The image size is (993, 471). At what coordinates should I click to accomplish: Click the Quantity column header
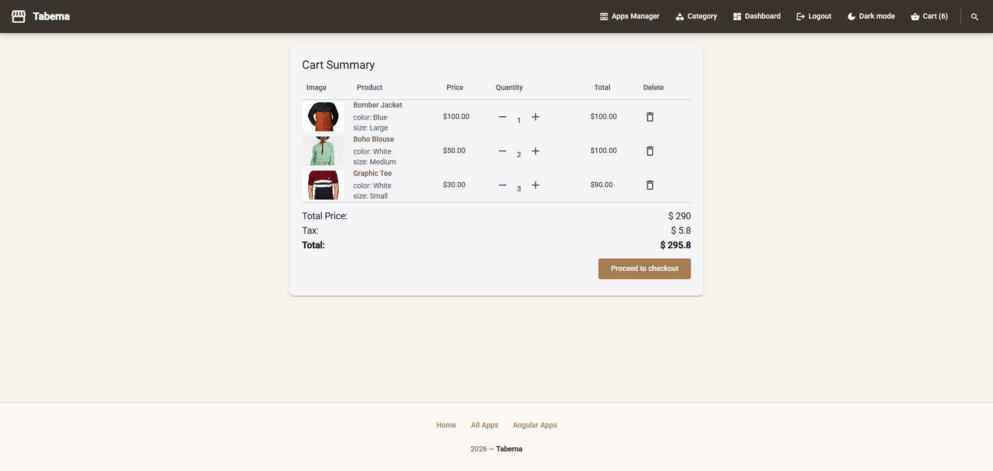click(x=509, y=87)
